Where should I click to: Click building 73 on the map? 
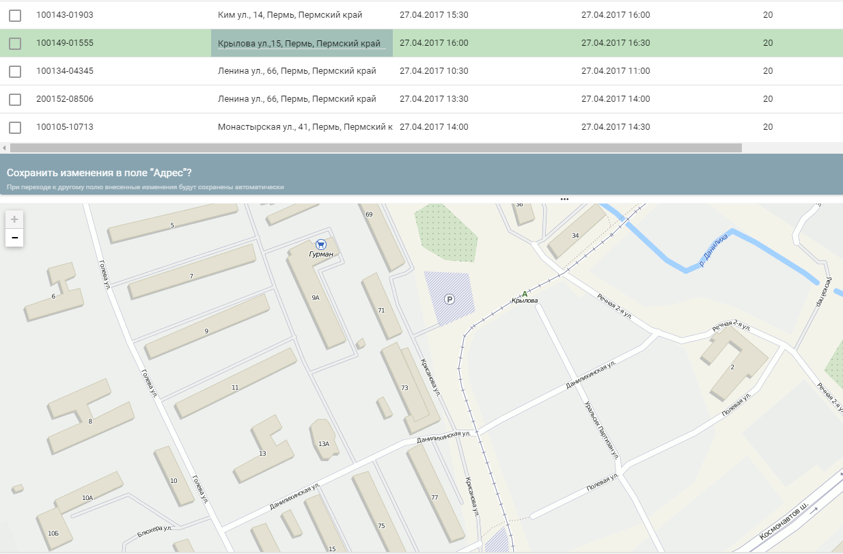coord(404,387)
